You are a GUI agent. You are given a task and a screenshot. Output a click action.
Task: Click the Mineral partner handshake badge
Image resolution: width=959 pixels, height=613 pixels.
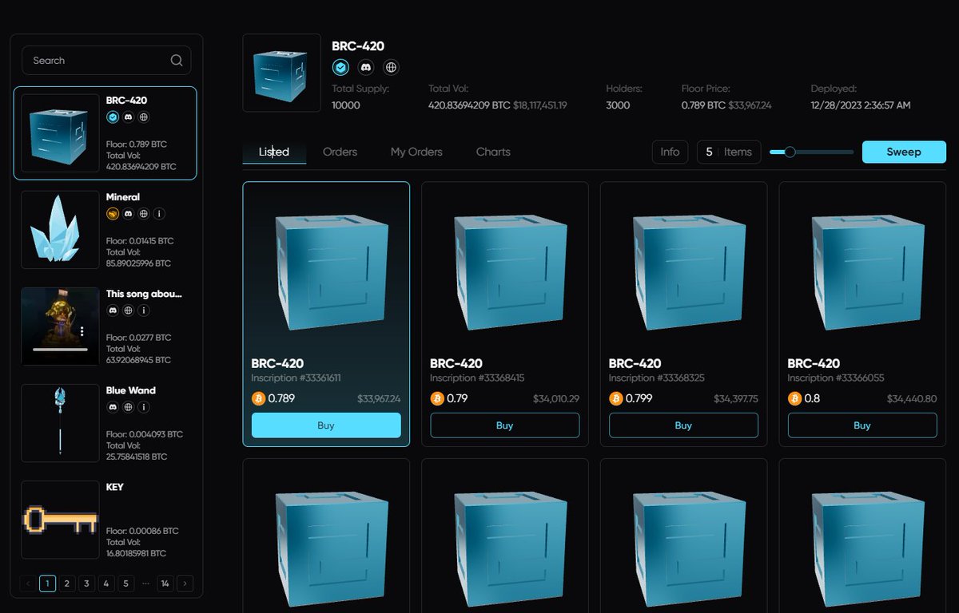113,213
